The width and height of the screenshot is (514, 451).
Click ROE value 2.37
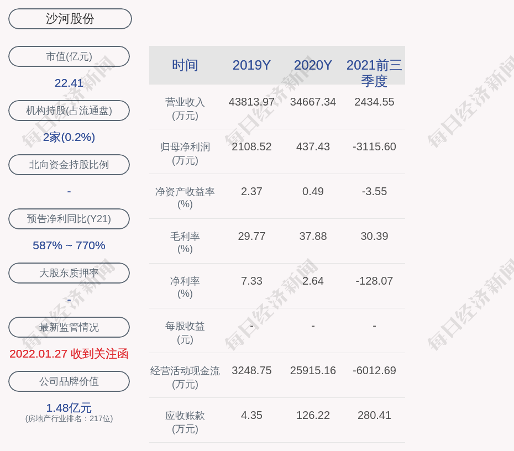tap(251, 191)
